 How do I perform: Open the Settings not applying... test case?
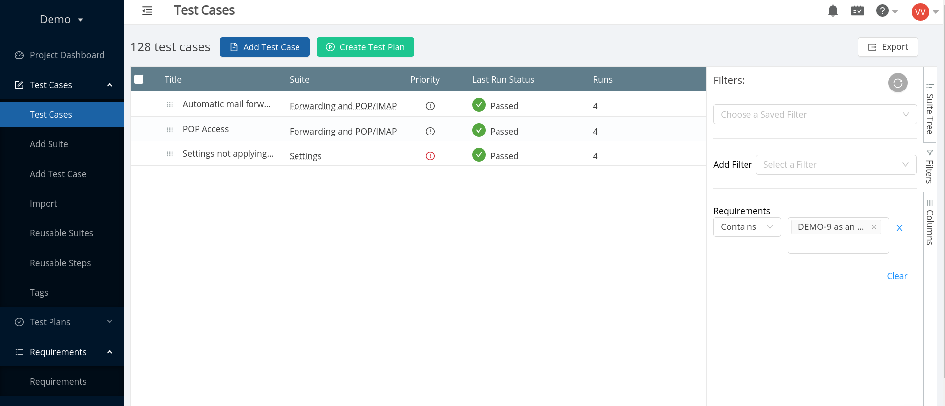[x=228, y=154]
